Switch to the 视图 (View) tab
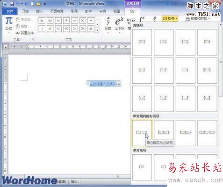 pyautogui.click(x=117, y=11)
